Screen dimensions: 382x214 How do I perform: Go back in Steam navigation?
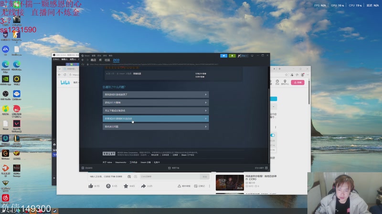83,60
